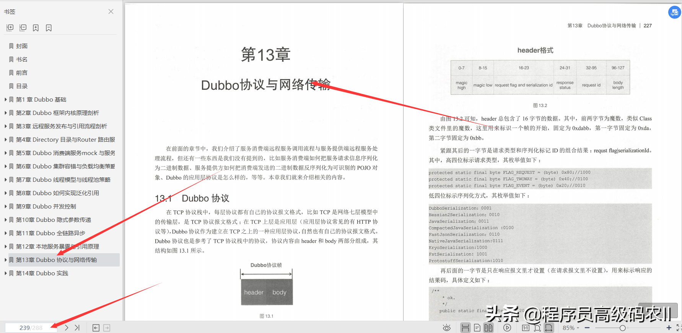Expand 第11章 Dubbo 全链路异步 bookmark
The width and height of the screenshot is (682, 333).
[x=6, y=233]
